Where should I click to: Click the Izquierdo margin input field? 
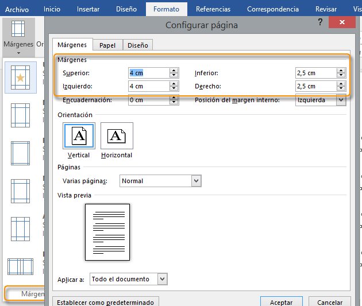coord(149,86)
